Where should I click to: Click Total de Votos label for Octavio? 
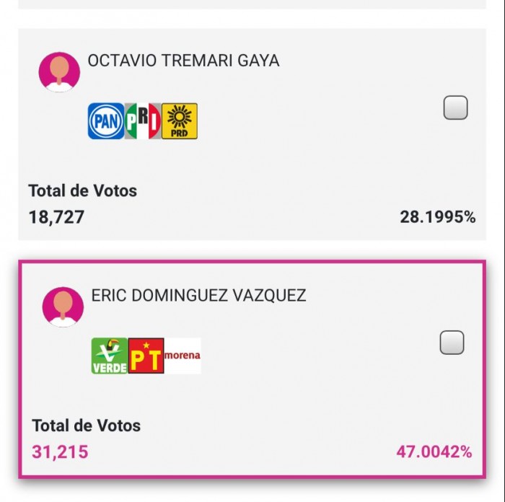pos(83,190)
